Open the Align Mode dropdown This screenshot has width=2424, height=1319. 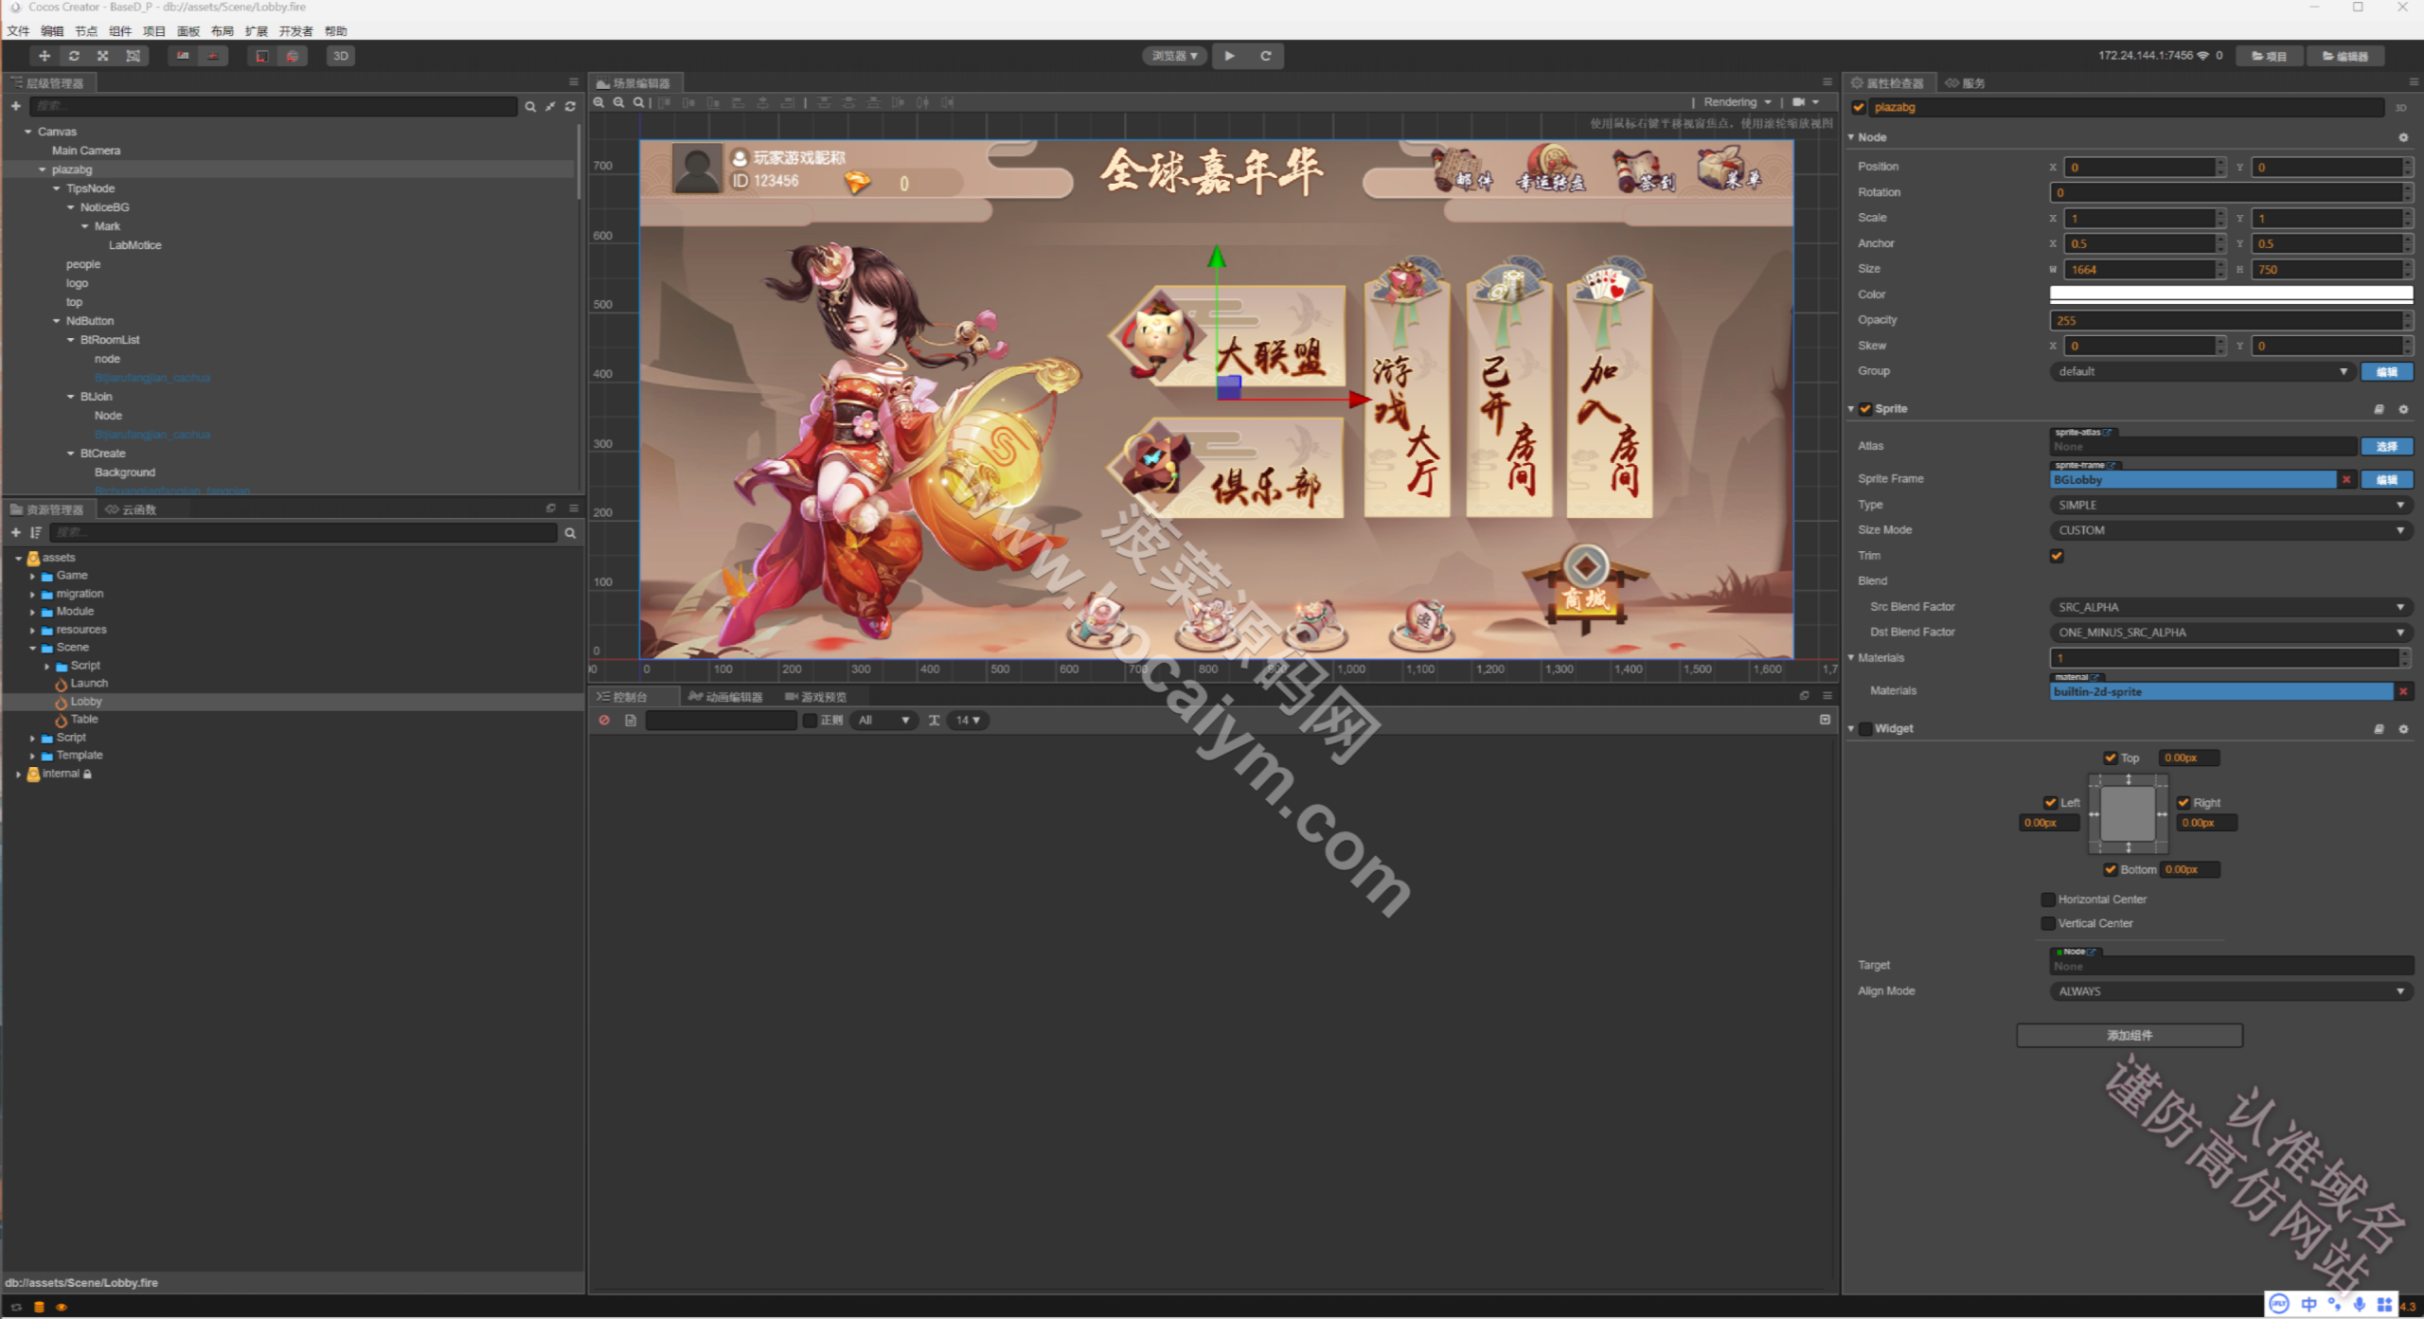(2231, 991)
